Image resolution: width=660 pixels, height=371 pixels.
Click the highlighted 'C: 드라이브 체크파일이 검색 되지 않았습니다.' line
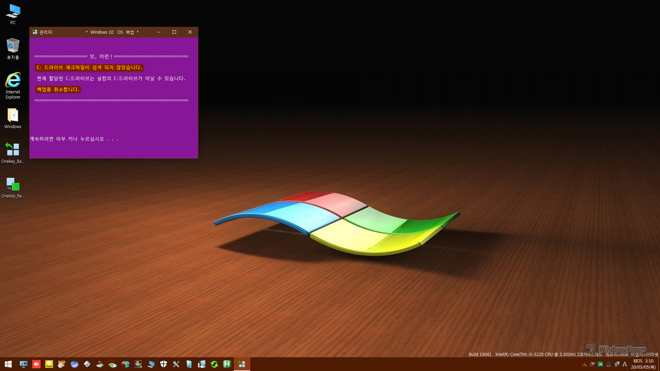pyautogui.click(x=89, y=68)
